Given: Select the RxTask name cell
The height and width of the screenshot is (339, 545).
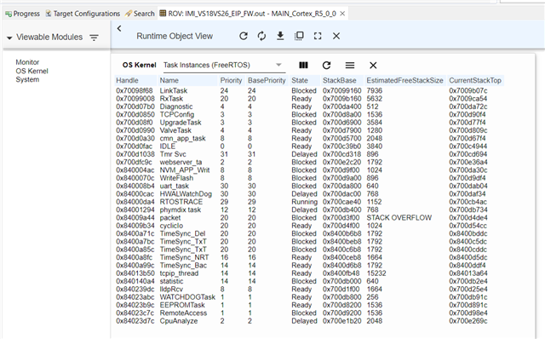Looking at the screenshot, I should [x=171, y=99].
